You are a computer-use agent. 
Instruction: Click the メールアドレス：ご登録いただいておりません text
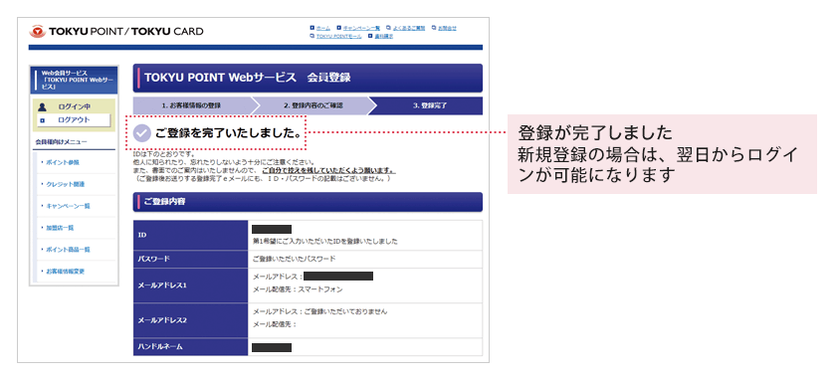click(x=319, y=311)
